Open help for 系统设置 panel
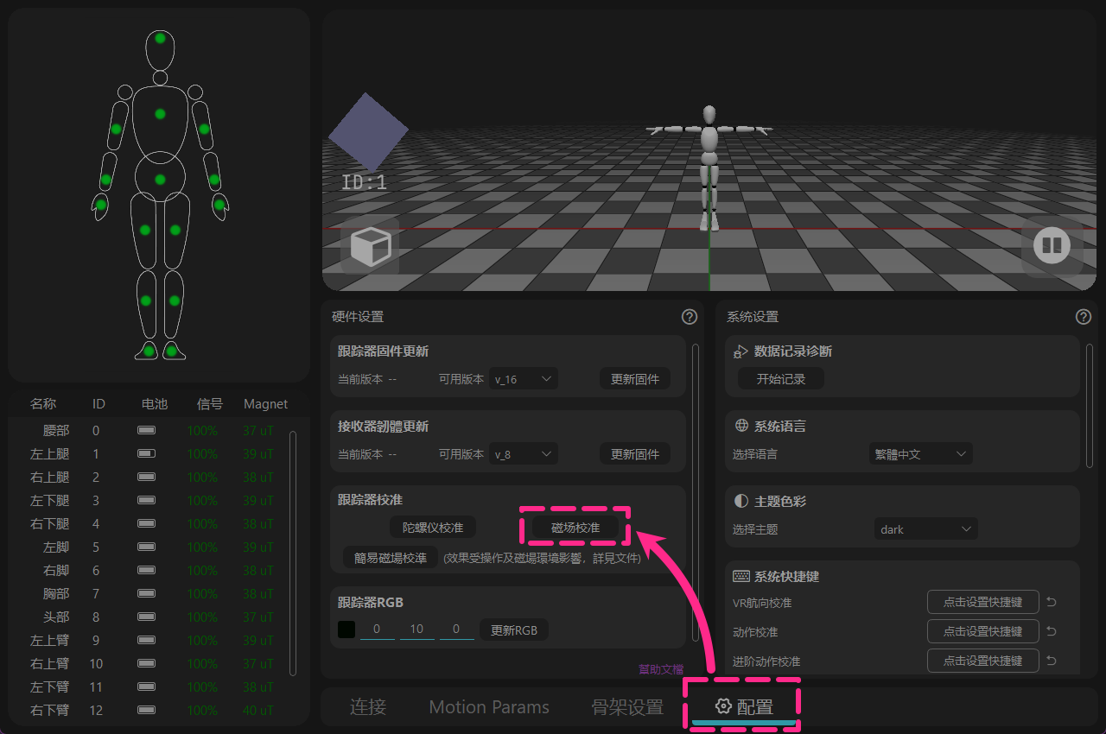 click(x=1084, y=317)
